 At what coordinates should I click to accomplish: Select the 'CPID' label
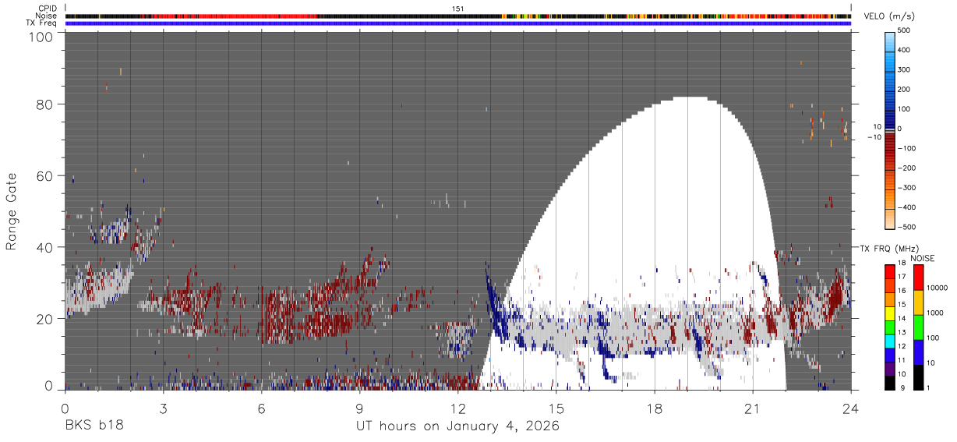coord(48,9)
